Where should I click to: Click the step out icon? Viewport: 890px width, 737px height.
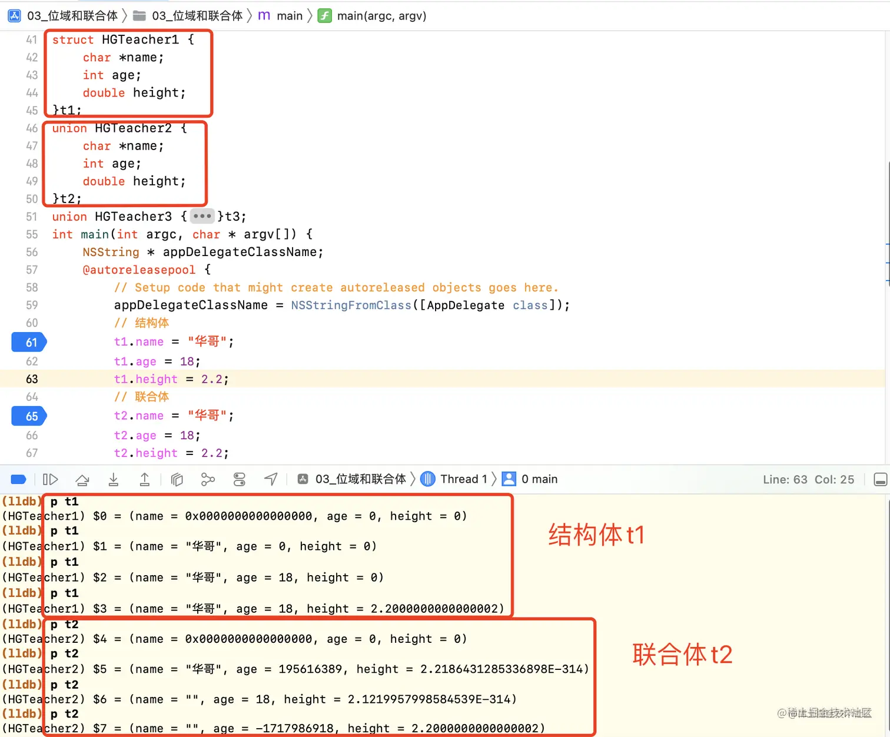(144, 479)
